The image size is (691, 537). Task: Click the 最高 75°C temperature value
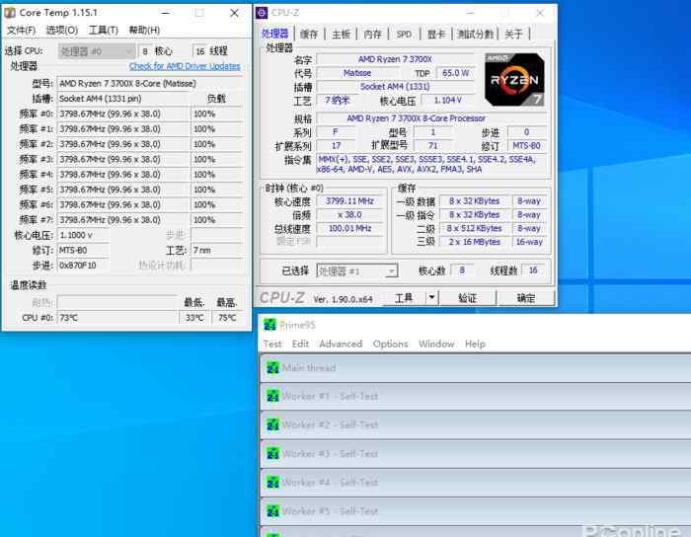[x=227, y=318]
